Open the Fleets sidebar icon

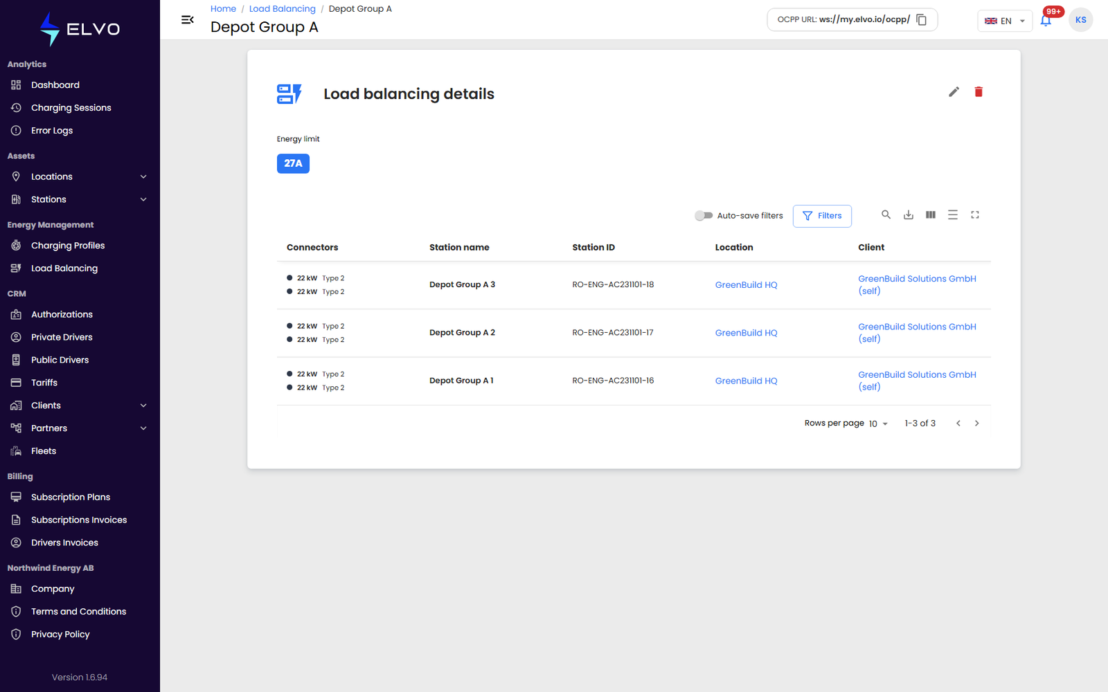[x=16, y=451]
